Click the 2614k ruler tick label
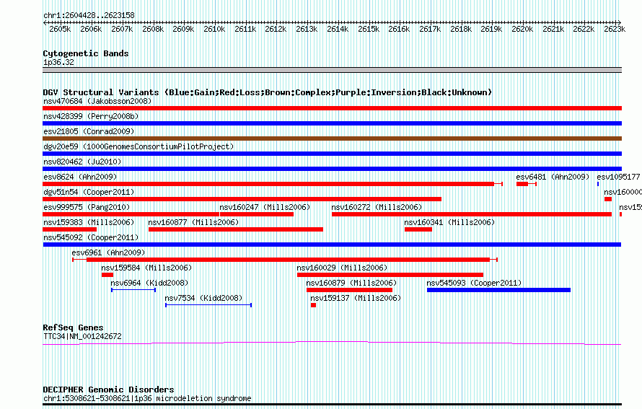The image size is (642, 409). point(338,29)
